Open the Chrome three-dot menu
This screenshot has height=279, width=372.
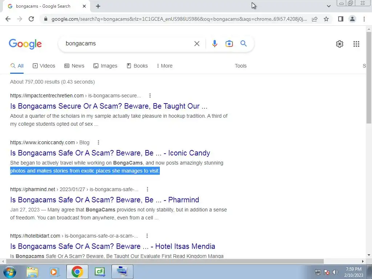(x=364, y=19)
